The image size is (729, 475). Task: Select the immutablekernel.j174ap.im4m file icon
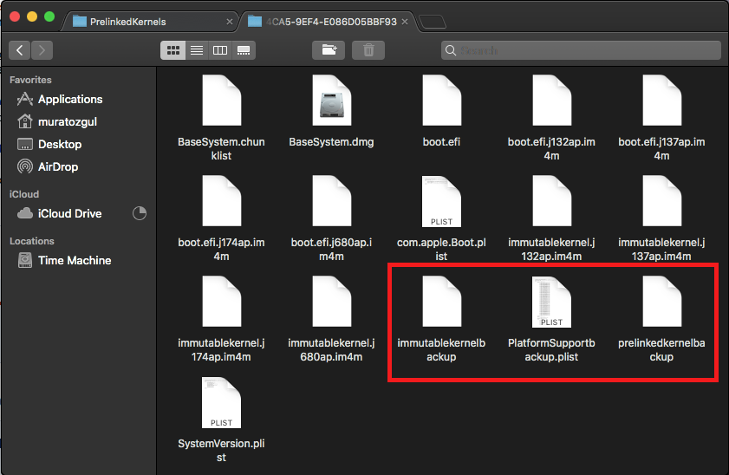(x=222, y=301)
